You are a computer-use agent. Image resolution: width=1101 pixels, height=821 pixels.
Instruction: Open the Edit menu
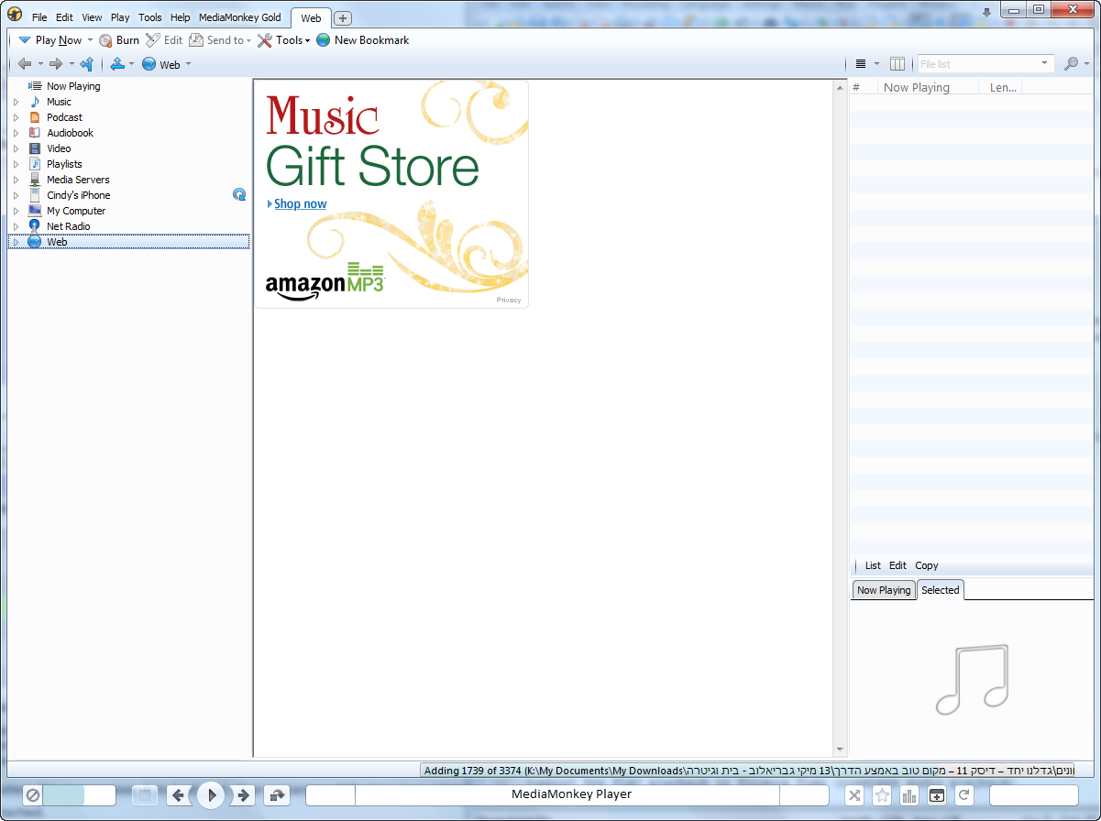pos(64,17)
